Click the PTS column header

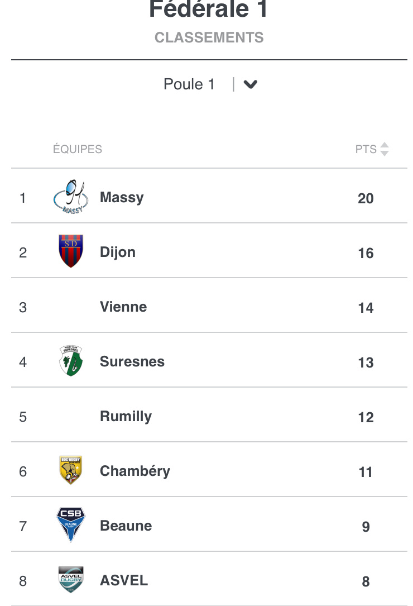click(366, 149)
